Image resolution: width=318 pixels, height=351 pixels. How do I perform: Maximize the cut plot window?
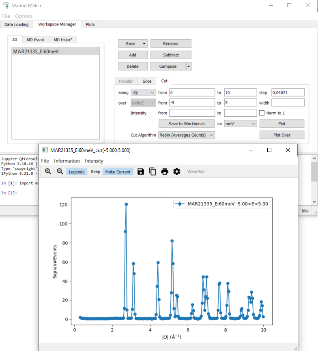[269, 150]
